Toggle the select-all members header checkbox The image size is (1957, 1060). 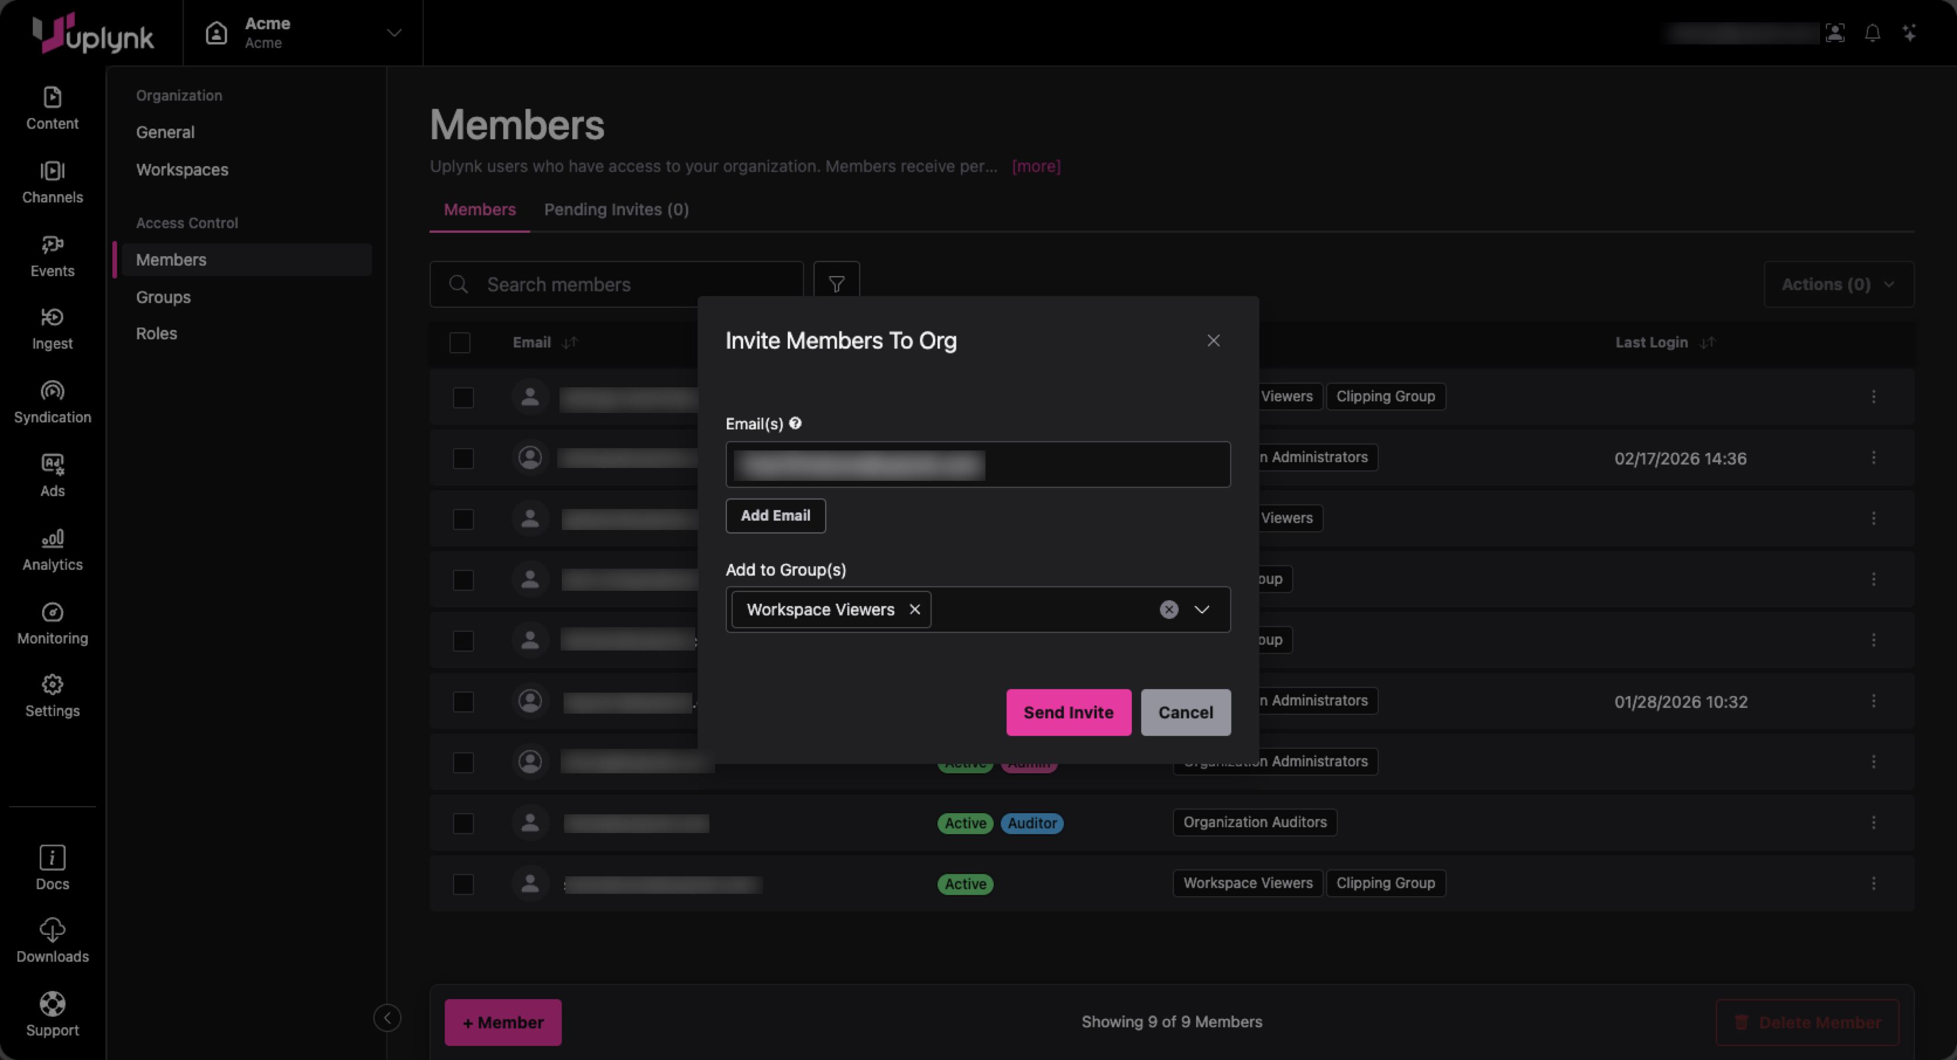[459, 342]
